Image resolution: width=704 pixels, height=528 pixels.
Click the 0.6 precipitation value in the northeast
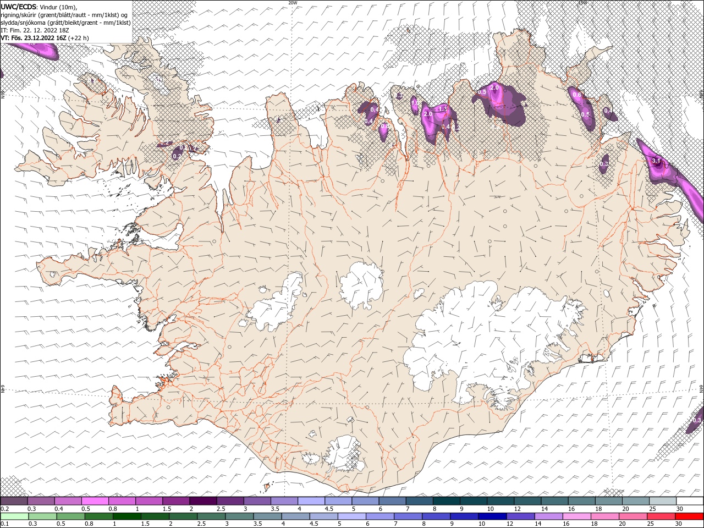pos(577,95)
